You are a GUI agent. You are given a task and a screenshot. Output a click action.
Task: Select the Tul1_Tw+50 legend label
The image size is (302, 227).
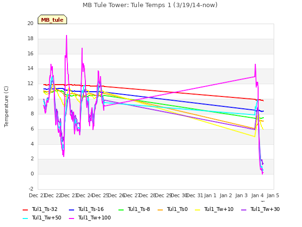pos(47,218)
